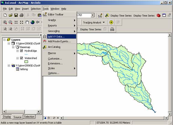The height and width of the screenshot is (125, 173).
Task: Click the New Map File icon
Action: [x=5, y=15]
